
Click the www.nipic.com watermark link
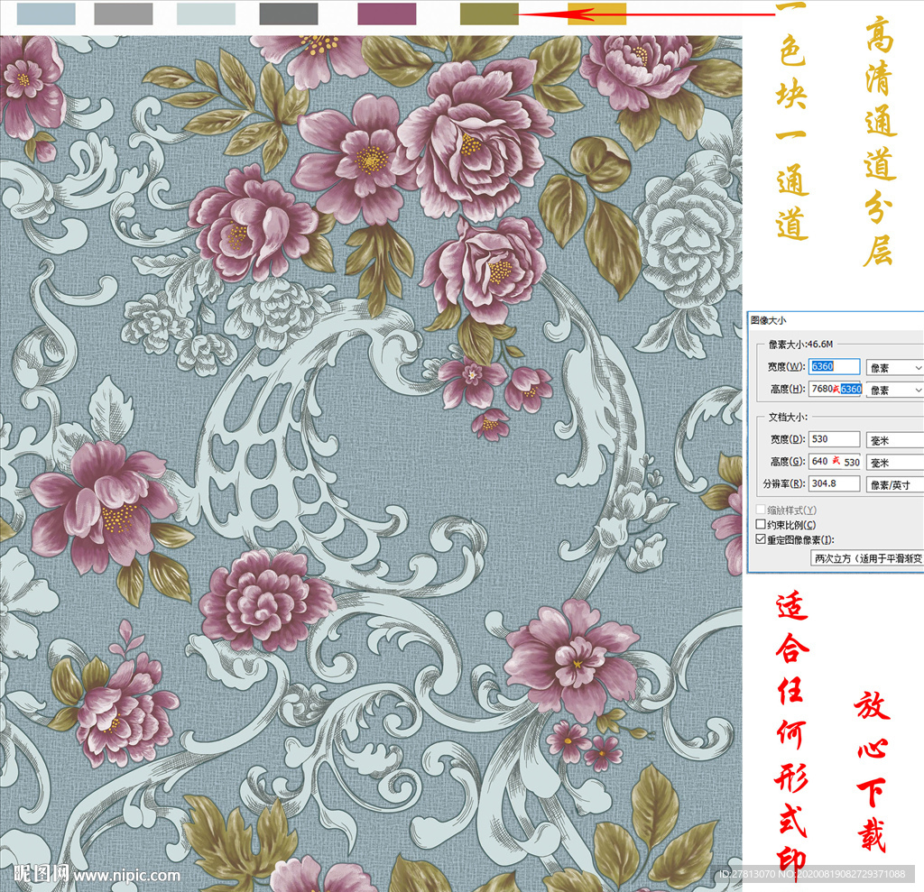pos(126,875)
